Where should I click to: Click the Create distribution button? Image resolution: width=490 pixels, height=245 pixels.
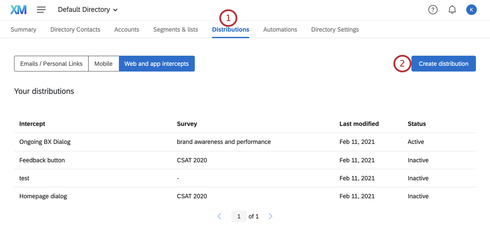pyautogui.click(x=443, y=64)
